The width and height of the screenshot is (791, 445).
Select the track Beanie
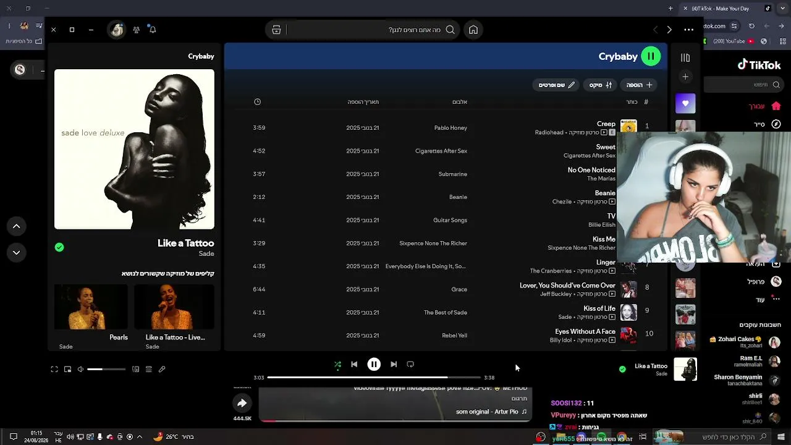(605, 193)
